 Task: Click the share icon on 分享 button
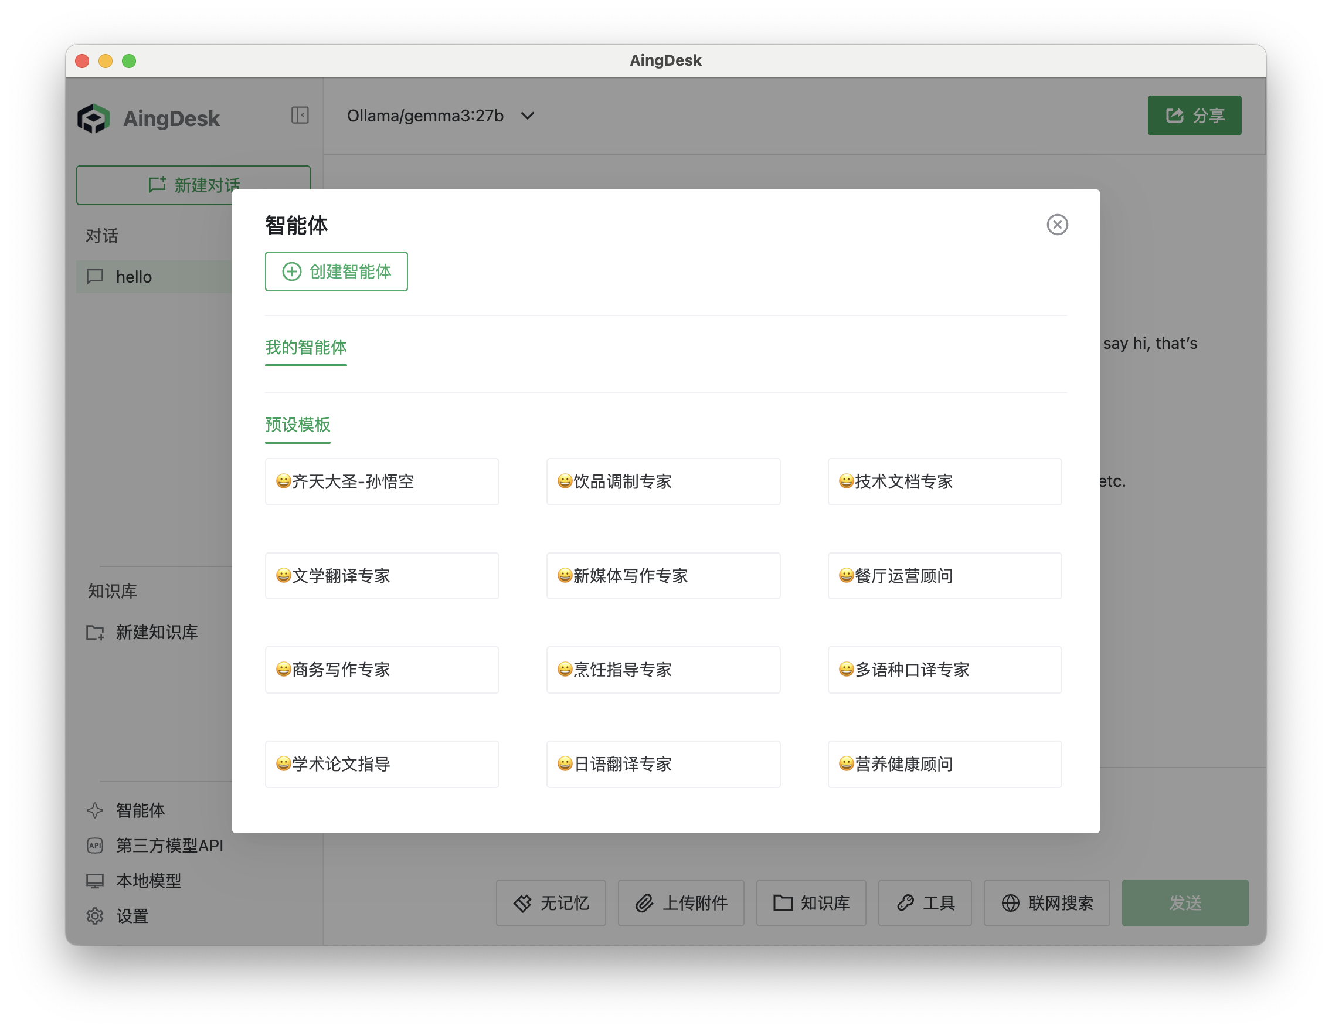[1174, 116]
